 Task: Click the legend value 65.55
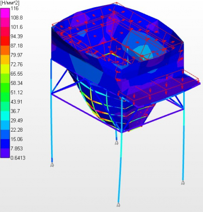click(17, 74)
